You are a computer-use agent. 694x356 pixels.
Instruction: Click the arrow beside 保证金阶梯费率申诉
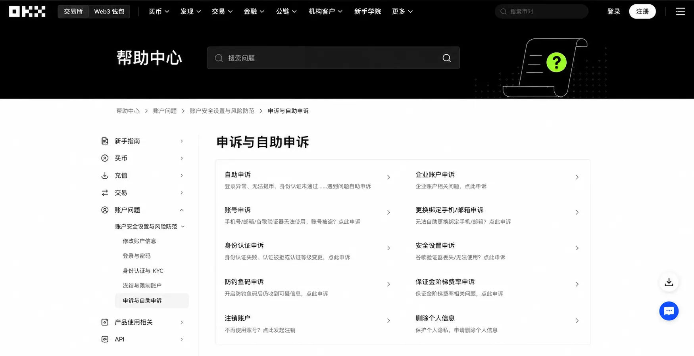[x=577, y=284]
